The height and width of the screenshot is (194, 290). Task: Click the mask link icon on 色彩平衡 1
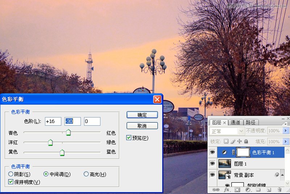[233, 152]
